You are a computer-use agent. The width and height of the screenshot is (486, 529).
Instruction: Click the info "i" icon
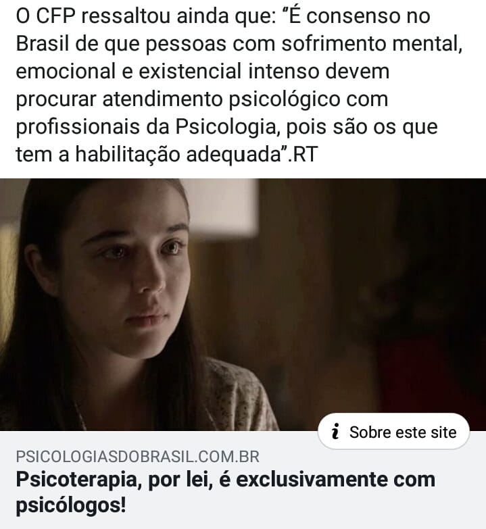(x=335, y=432)
